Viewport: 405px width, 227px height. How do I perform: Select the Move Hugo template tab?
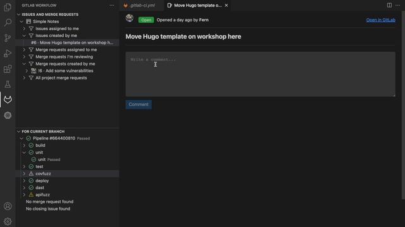[197, 5]
